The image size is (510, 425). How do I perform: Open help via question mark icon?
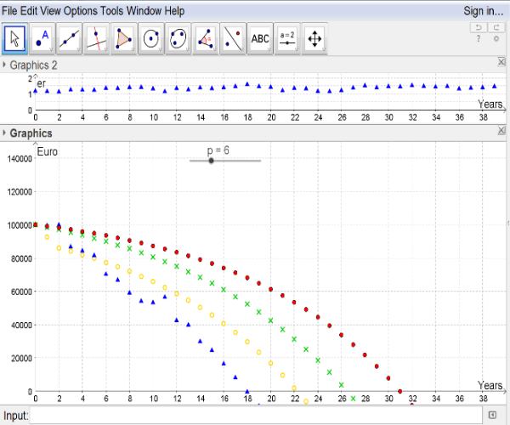click(479, 39)
